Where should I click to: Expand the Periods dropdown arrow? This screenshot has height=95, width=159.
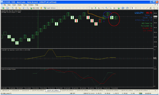pyautogui.click(x=124, y=8)
